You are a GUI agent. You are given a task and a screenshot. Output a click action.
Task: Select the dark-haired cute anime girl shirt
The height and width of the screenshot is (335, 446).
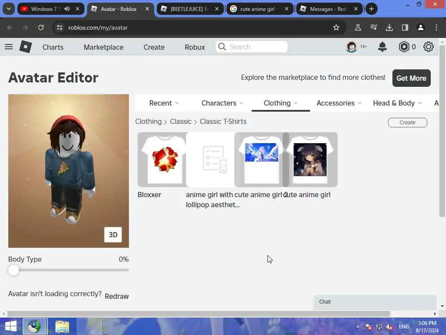310,160
